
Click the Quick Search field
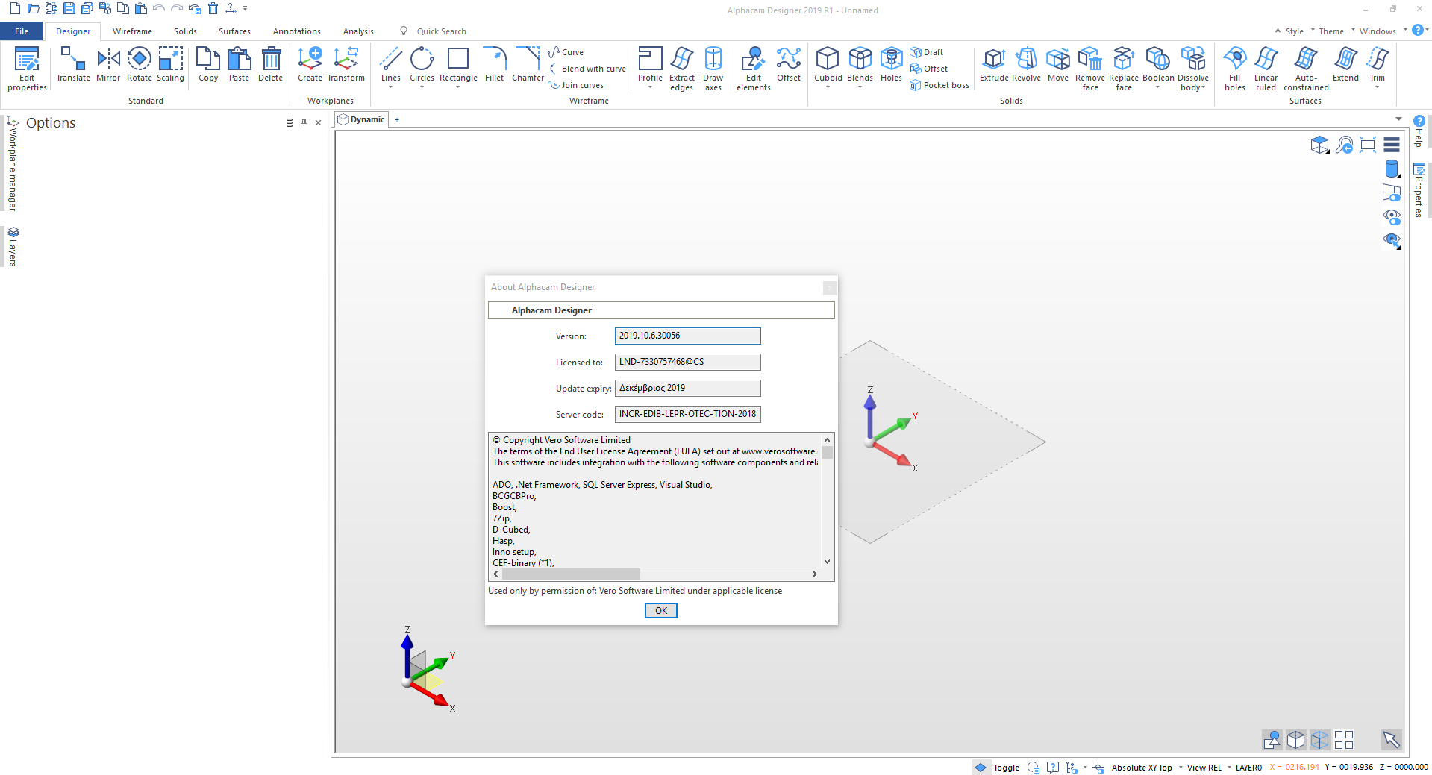441,31
